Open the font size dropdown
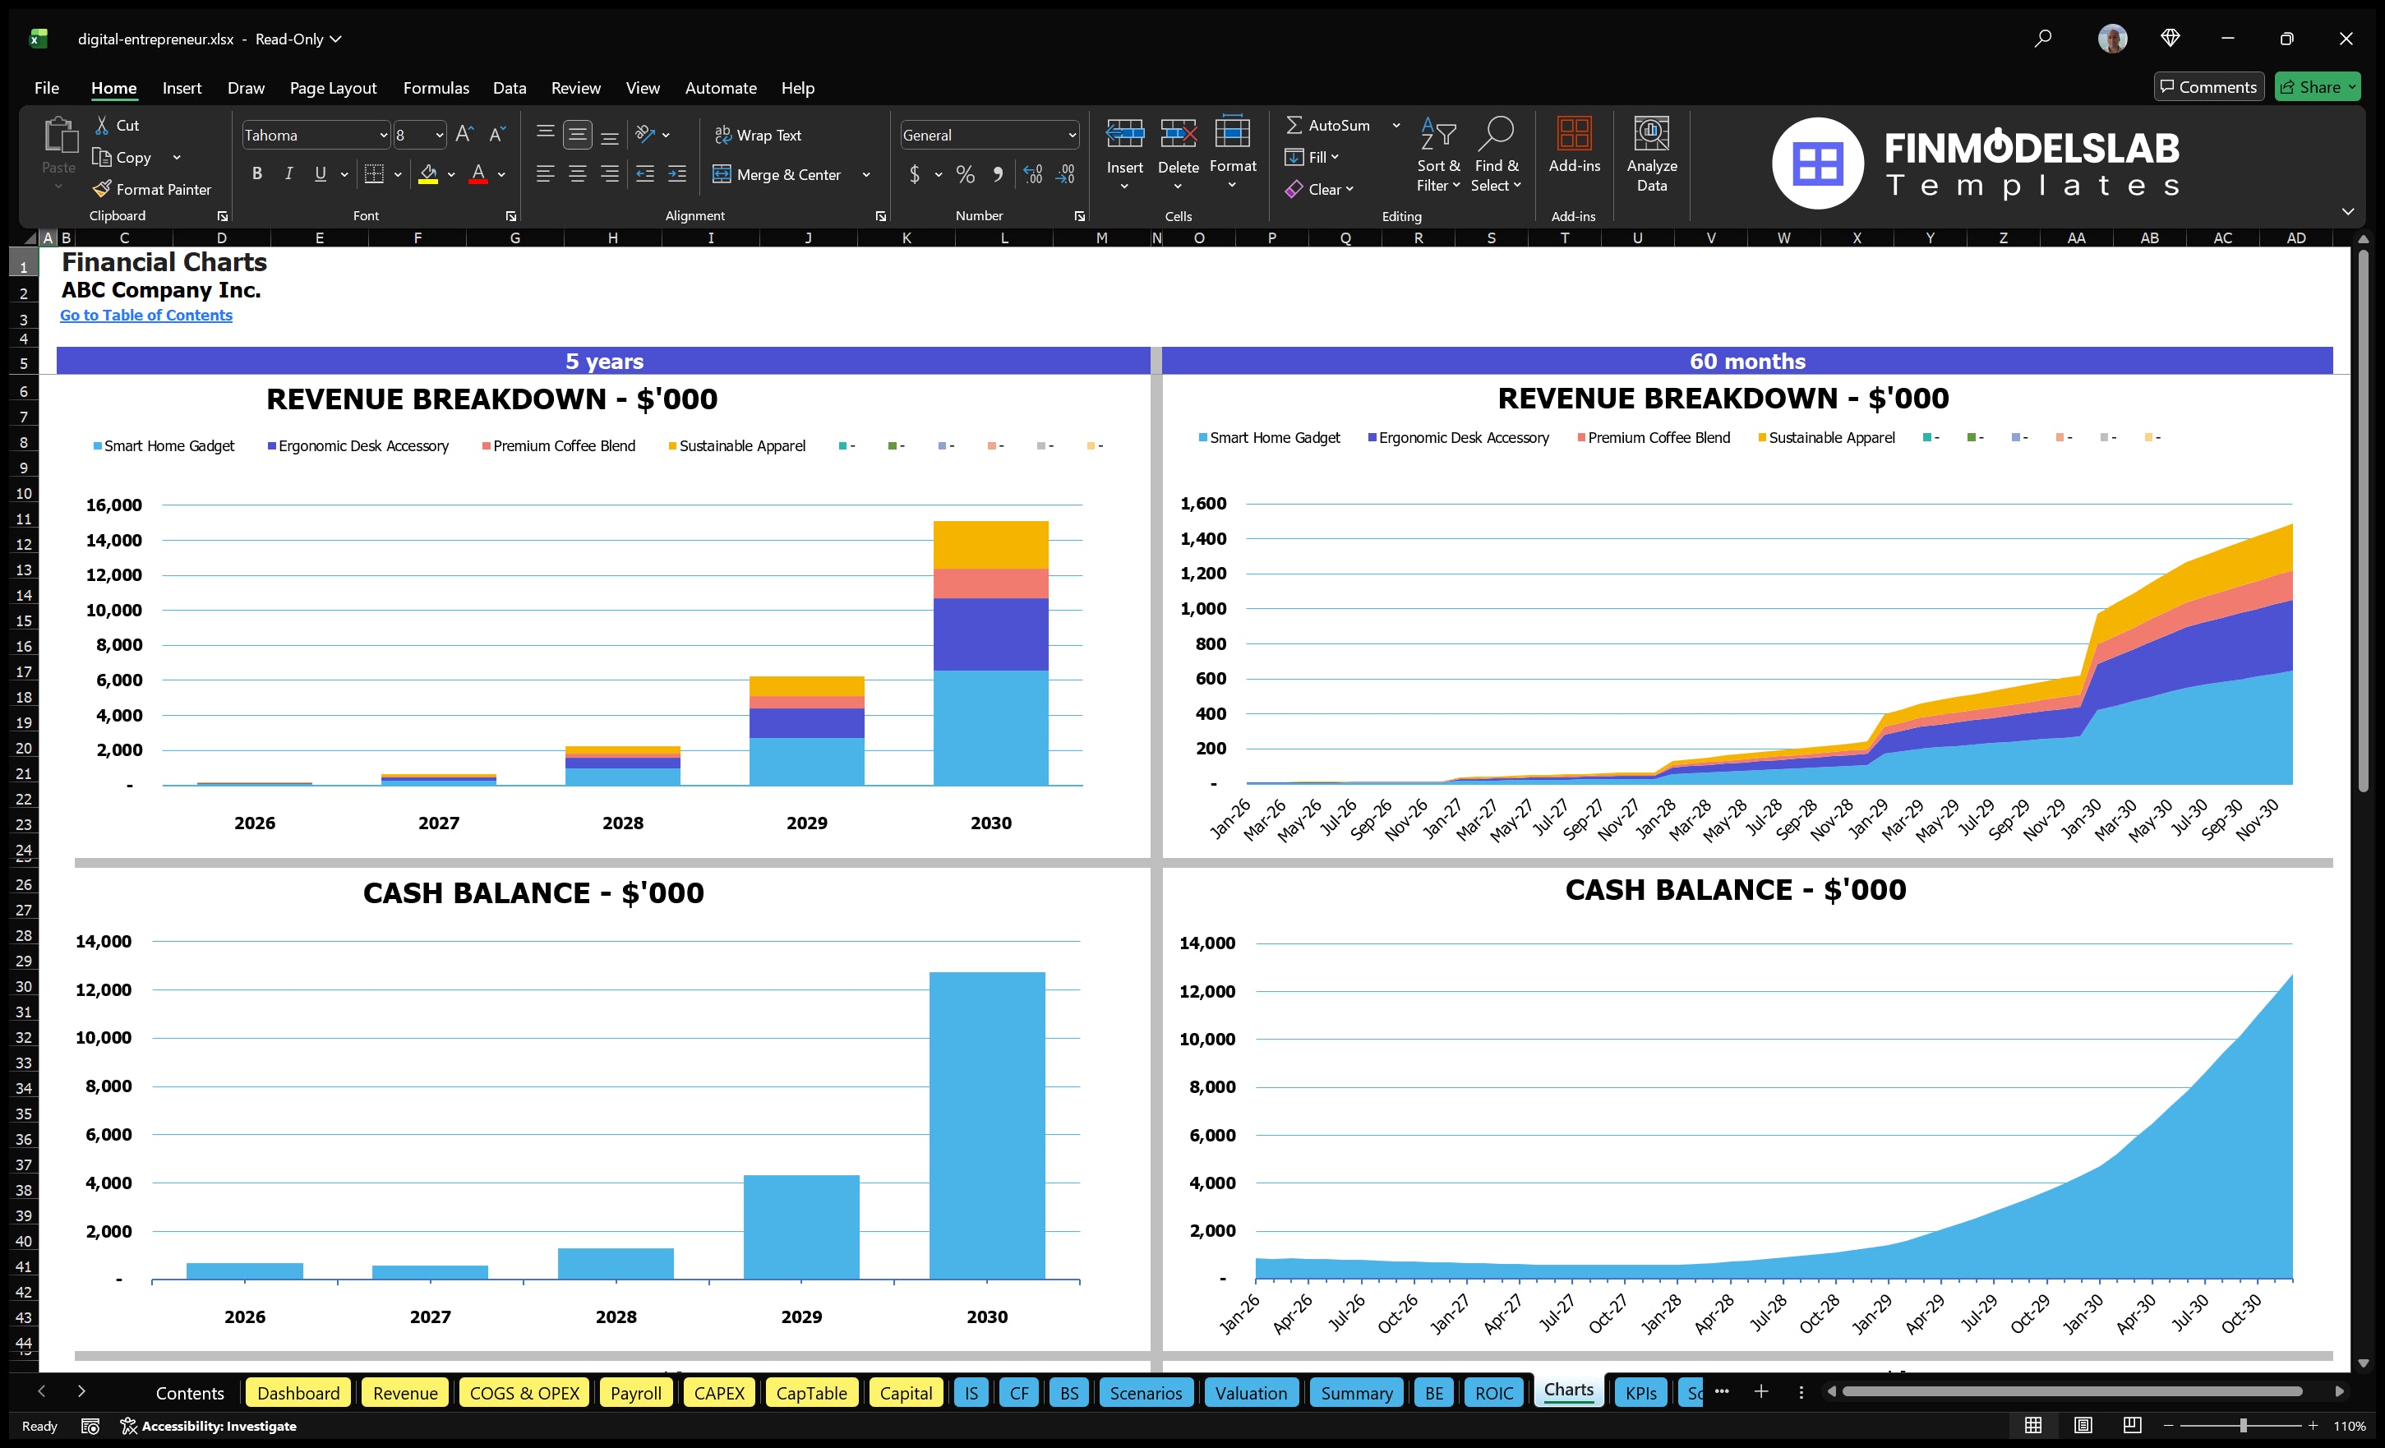This screenshot has width=2385, height=1448. pos(441,135)
